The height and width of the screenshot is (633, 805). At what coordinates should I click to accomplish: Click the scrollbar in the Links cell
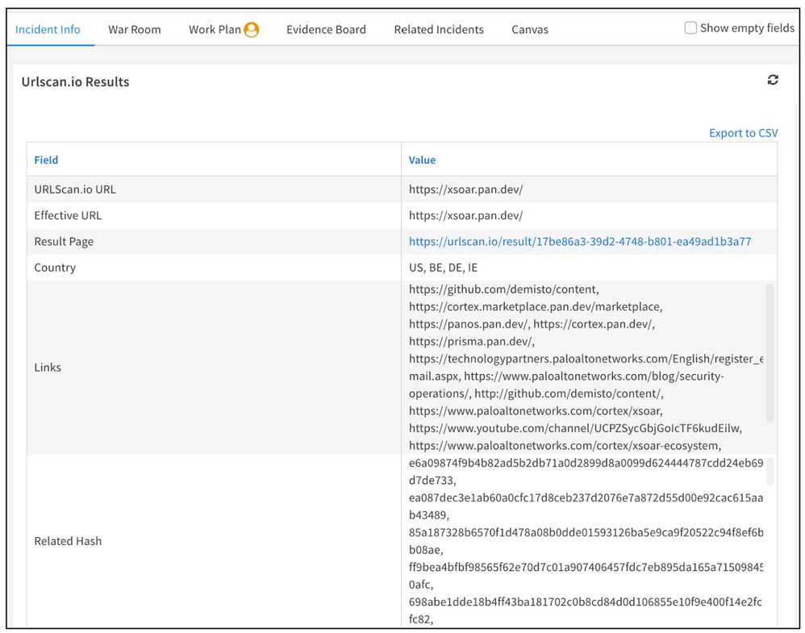[x=770, y=352]
